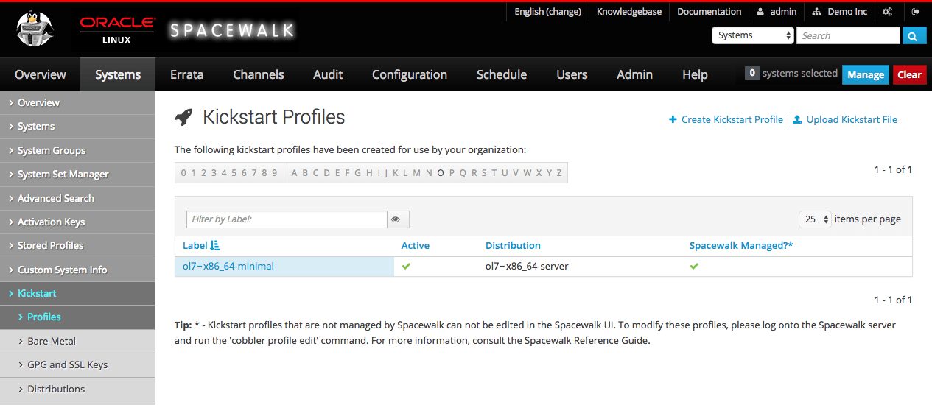Click the Label column sort icon
The height and width of the screenshot is (405, 932).
(x=215, y=245)
